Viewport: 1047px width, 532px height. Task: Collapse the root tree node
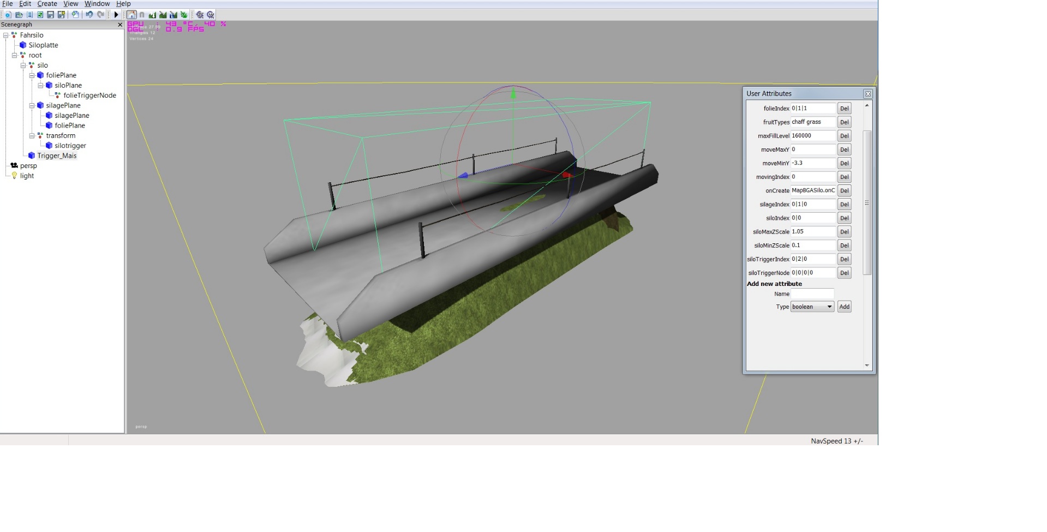tap(15, 56)
